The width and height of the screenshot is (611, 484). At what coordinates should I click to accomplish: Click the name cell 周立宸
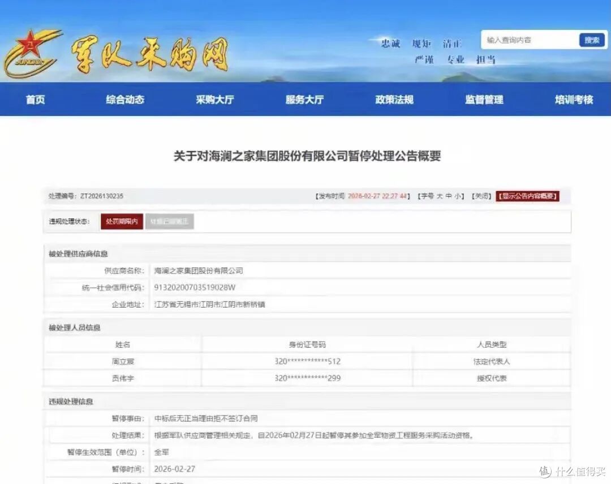123,361
